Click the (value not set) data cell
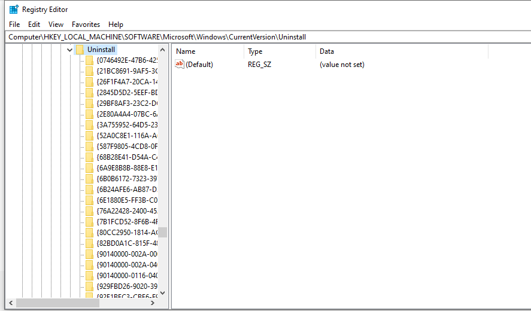The image size is (531, 311). click(x=342, y=65)
